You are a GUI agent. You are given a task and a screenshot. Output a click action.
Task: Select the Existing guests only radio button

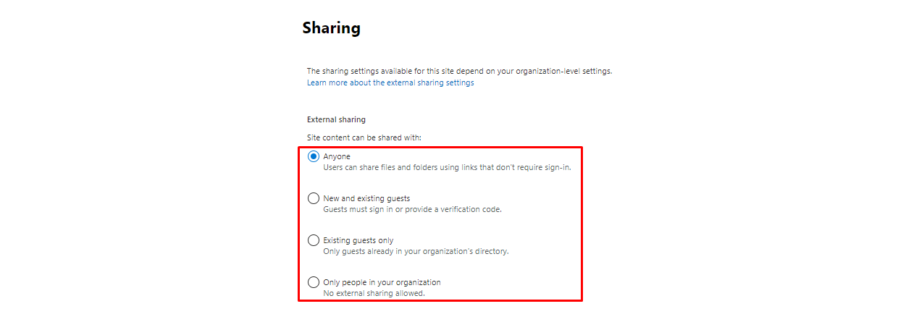[314, 240]
